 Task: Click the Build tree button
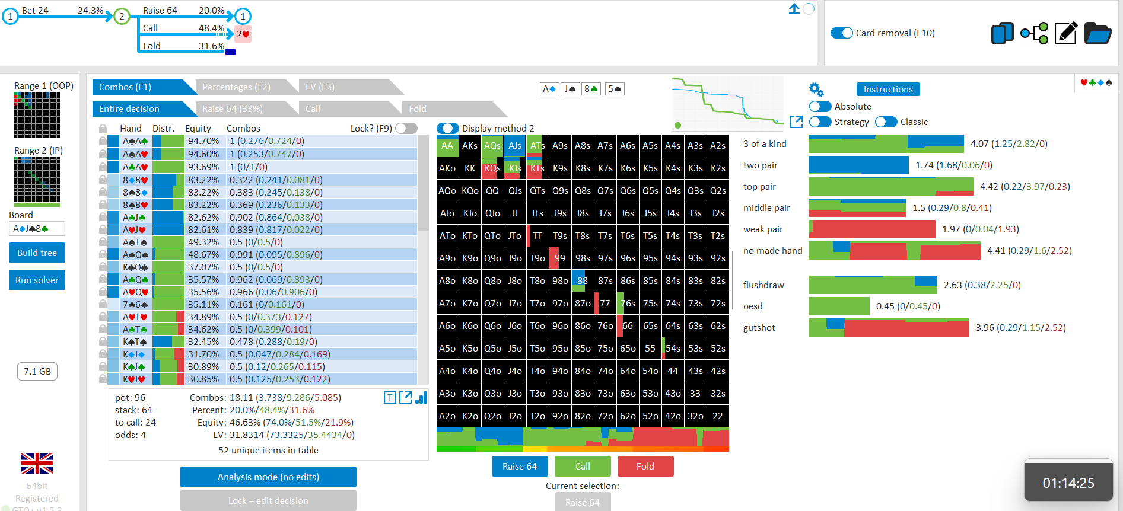click(37, 253)
